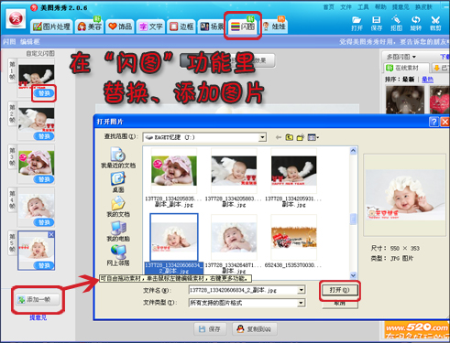Select the 抠图 tool icon

point(396,24)
